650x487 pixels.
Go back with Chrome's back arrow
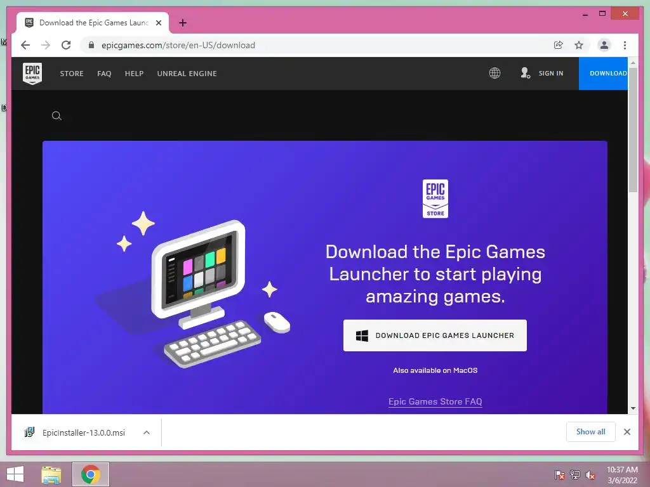25,45
